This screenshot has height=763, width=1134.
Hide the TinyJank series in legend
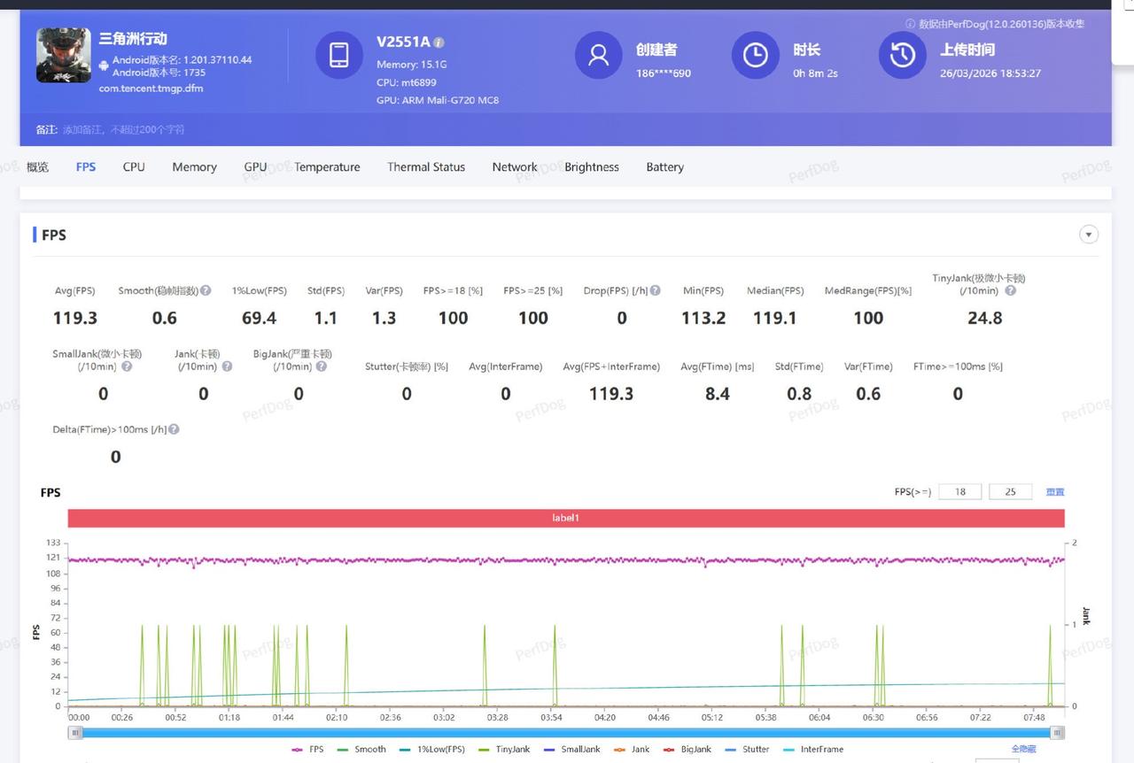point(503,749)
